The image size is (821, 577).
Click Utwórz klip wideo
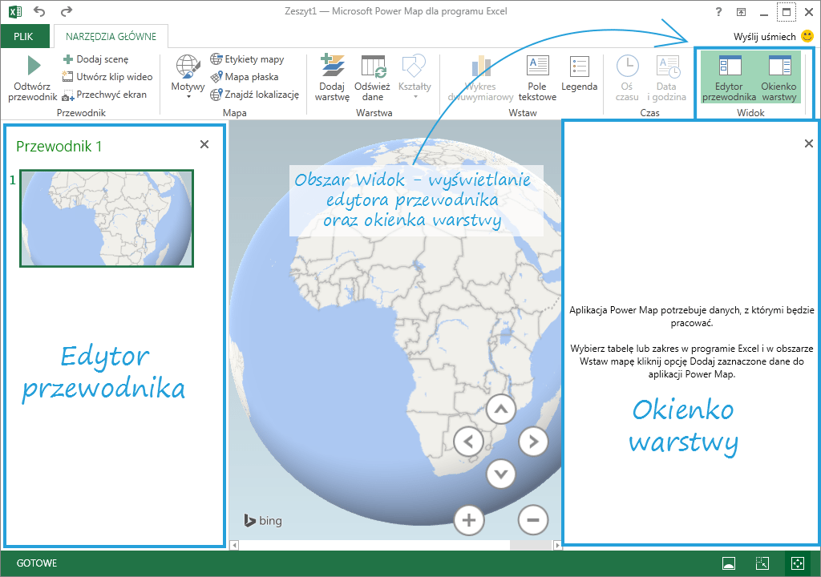107,77
